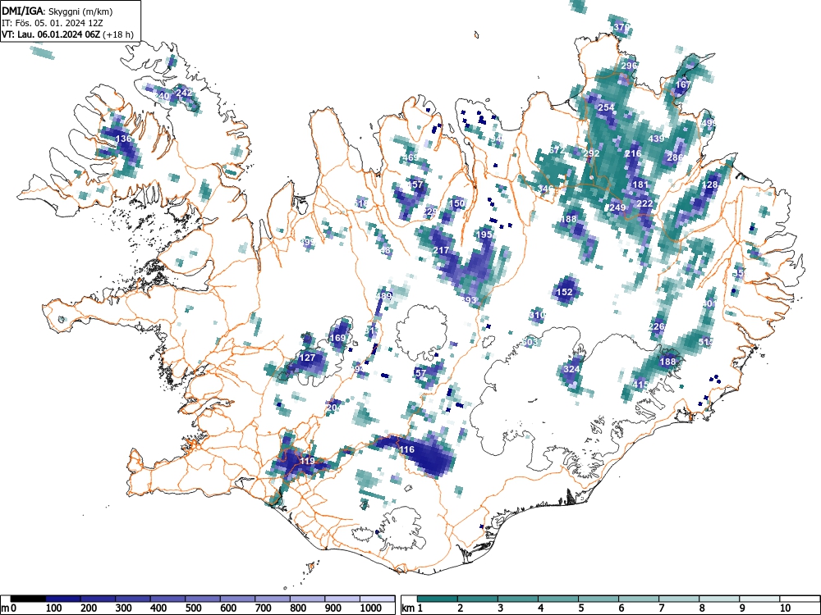The image size is (821, 615).
Task: Click the 324 visibility value
Action: (571, 369)
